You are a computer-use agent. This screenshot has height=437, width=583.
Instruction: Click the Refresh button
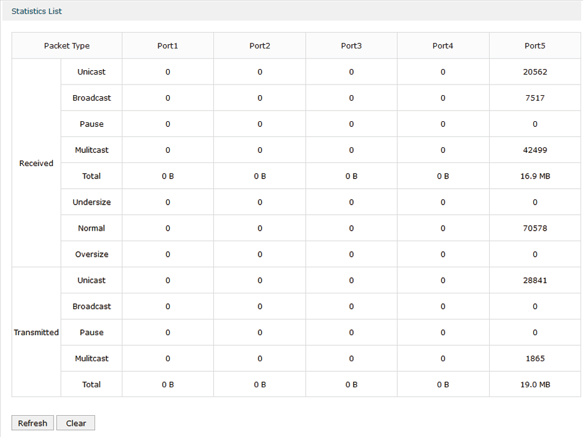click(33, 423)
